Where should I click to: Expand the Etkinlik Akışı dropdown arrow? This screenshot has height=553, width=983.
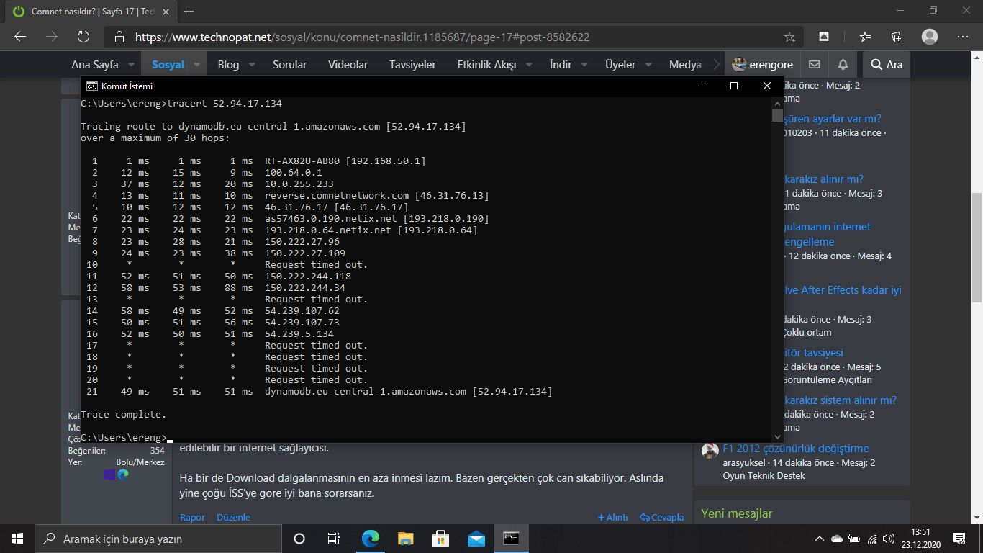pos(529,64)
